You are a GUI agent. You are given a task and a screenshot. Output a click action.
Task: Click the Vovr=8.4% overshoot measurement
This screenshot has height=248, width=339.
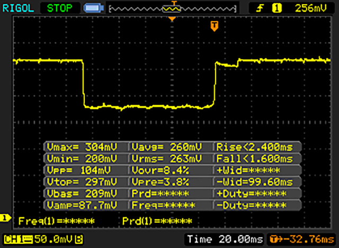click(x=160, y=171)
